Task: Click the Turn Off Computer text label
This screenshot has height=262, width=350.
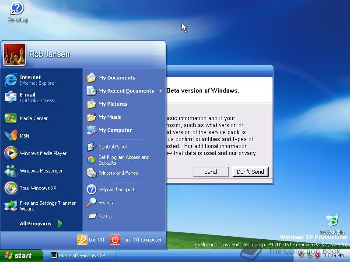Action: (141, 240)
